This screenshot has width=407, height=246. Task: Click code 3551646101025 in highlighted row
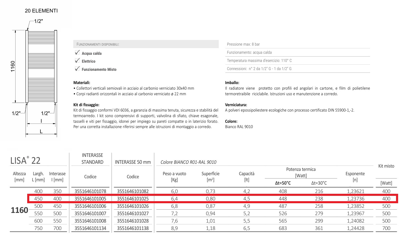click(x=133, y=199)
